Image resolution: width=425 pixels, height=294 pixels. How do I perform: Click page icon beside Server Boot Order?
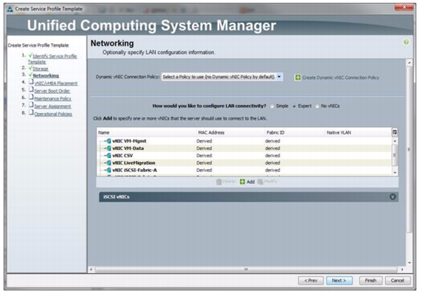pos(31,89)
